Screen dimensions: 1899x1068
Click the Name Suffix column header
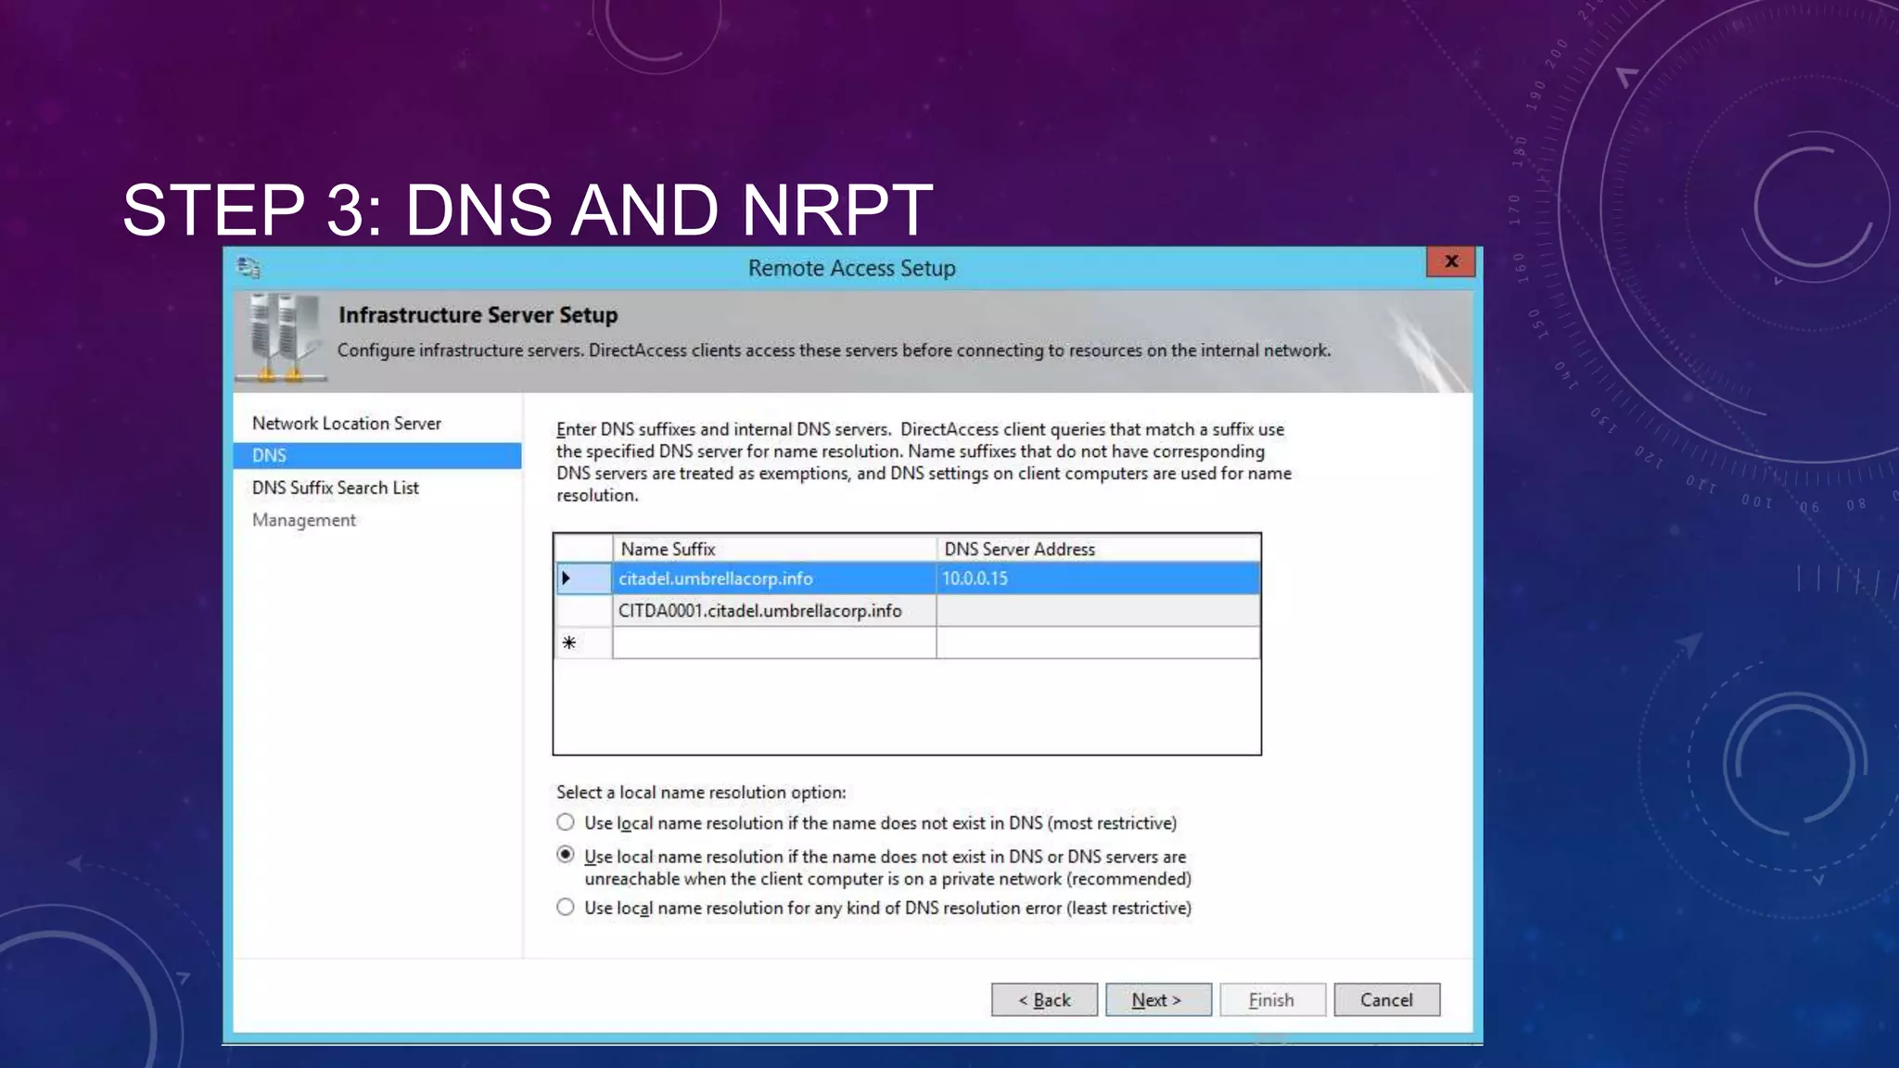pos(774,549)
